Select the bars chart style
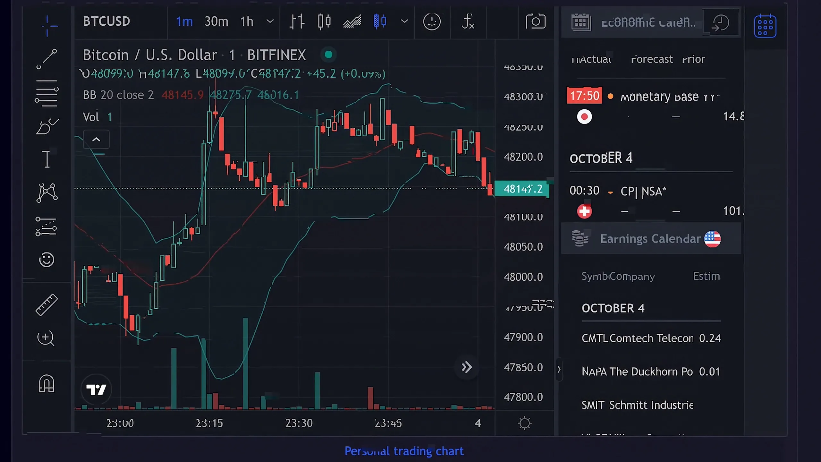This screenshot has width=821, height=462. click(297, 21)
